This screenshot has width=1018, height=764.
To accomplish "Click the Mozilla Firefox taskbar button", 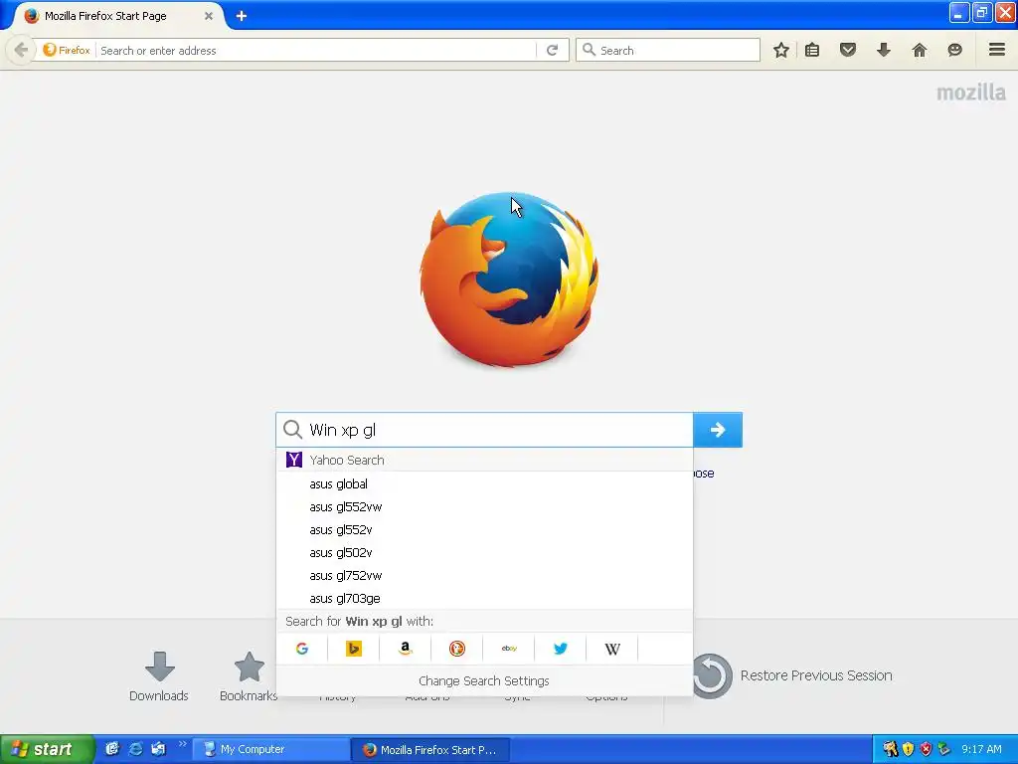I will (x=430, y=749).
